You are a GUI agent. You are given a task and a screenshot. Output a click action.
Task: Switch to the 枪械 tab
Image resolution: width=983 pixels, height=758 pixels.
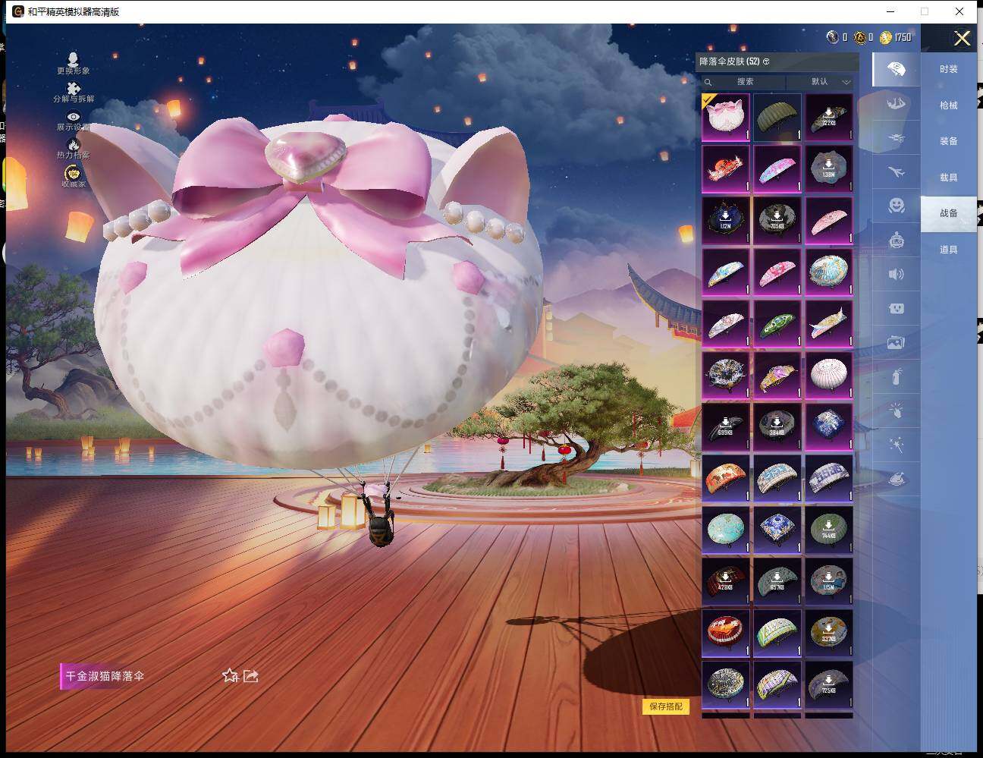pos(948,105)
